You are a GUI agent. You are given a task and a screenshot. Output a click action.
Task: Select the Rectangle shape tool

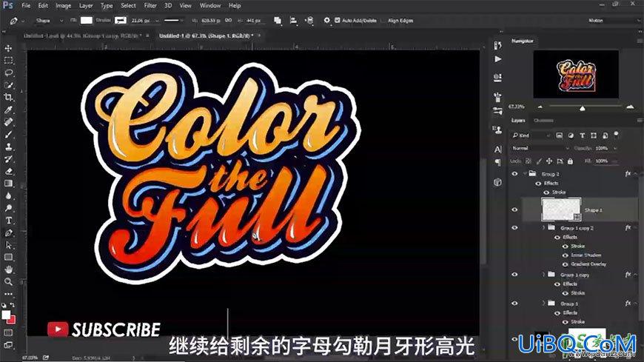8,258
